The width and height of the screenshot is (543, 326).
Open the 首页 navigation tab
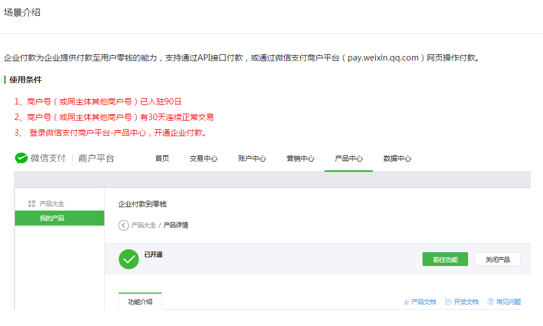[162, 159]
